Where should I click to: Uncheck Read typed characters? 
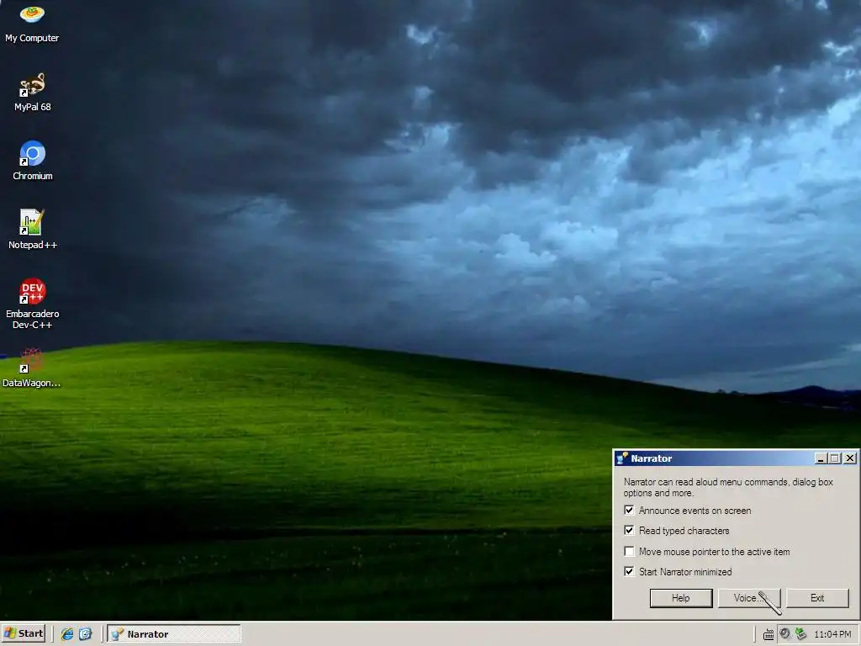[x=629, y=531]
